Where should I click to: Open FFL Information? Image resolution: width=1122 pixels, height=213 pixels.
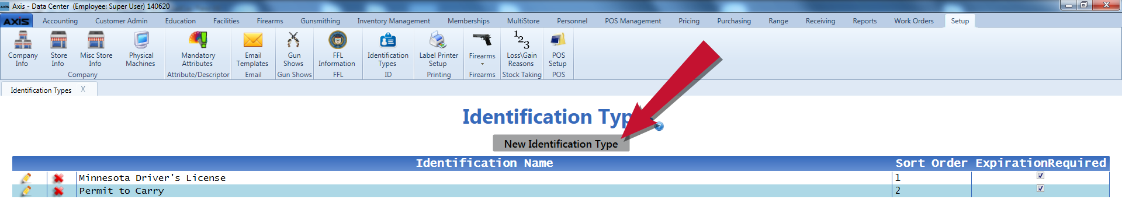[337, 49]
